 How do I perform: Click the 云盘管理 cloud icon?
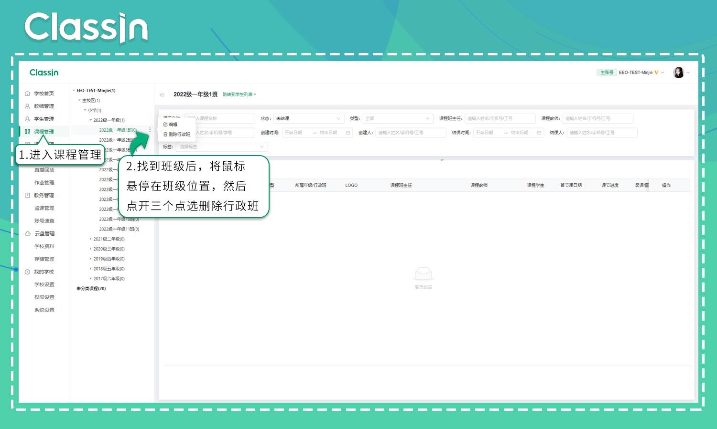tap(27, 233)
